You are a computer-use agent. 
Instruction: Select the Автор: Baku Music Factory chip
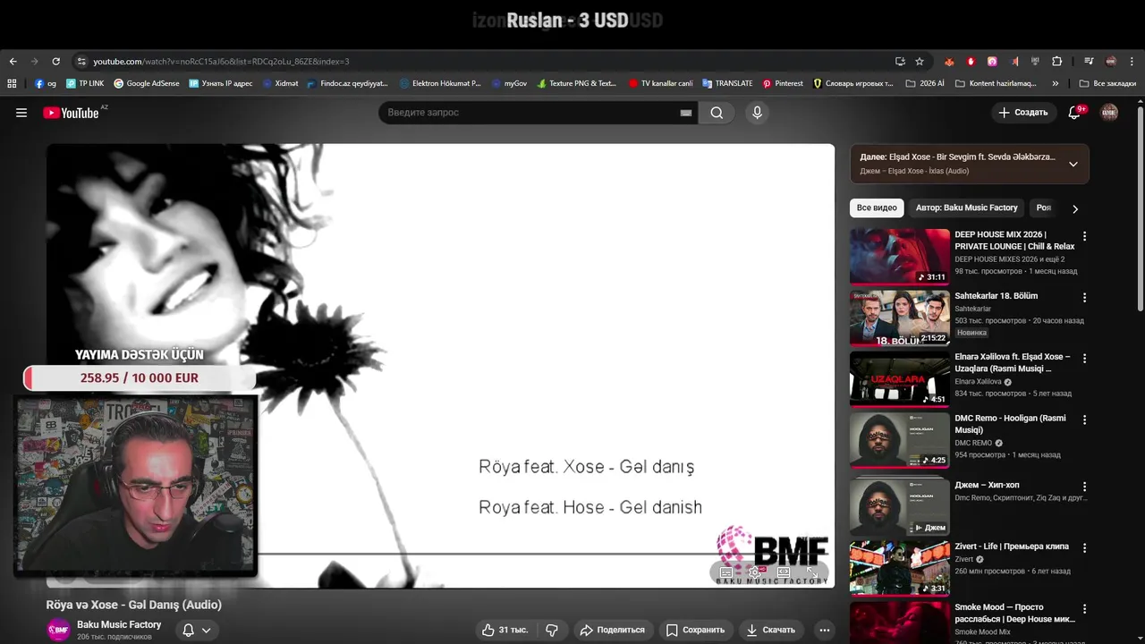[967, 208]
